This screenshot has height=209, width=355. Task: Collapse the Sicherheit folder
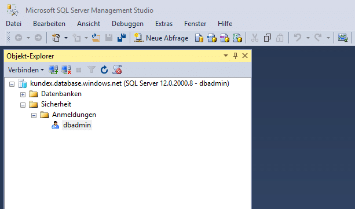[x=23, y=105]
